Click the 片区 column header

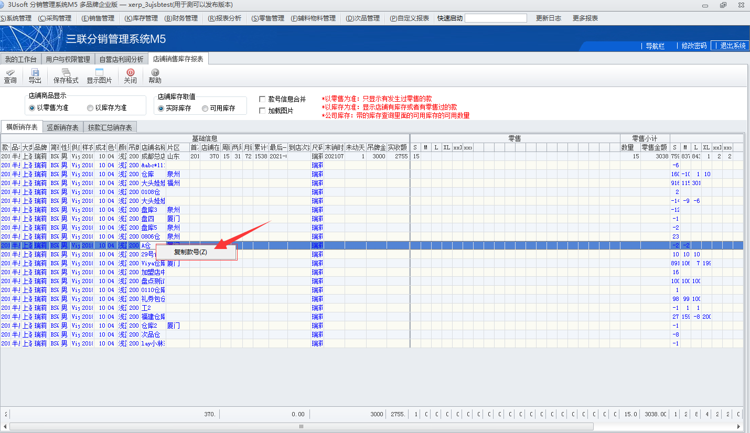tap(178, 148)
